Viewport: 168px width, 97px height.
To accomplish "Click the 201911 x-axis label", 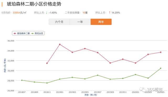I will coord(123,92).
